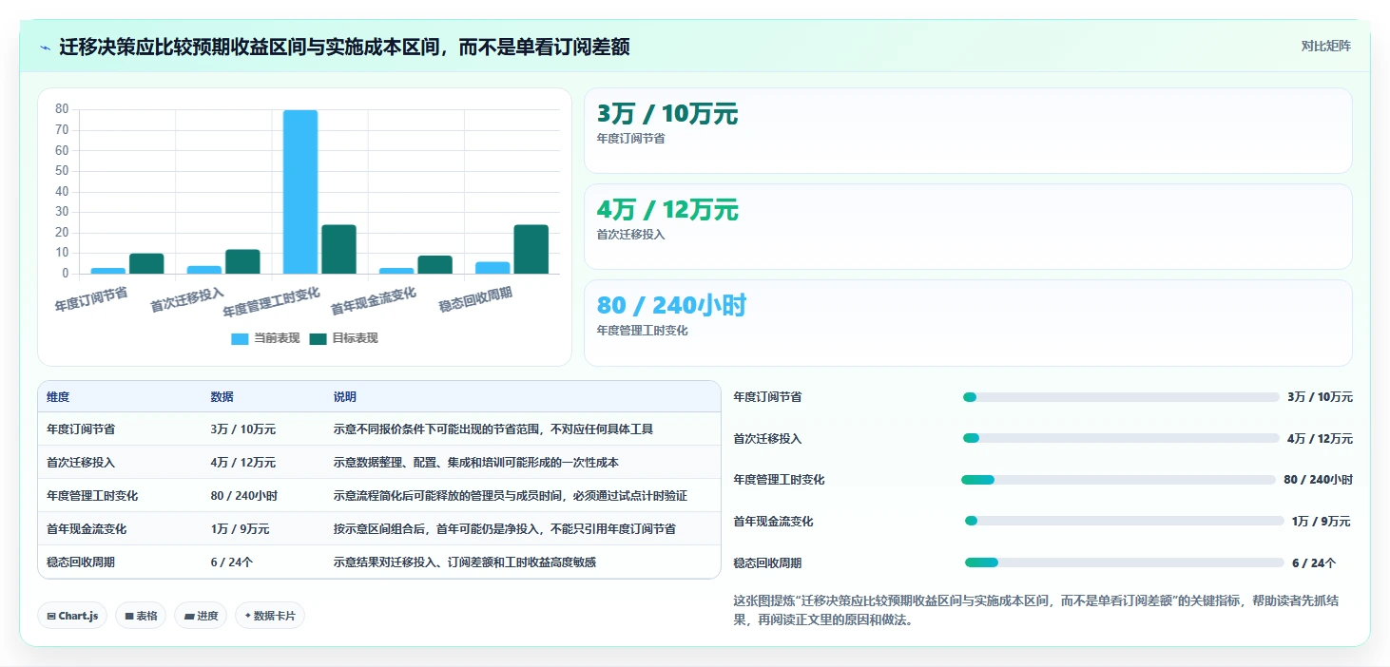Toggle the 当前表现 legend item

click(x=265, y=338)
